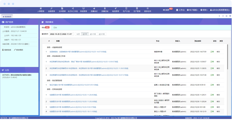This screenshot has height=137, width=232.
Task: Open the 生产计划 module icon
Action: 126,8
